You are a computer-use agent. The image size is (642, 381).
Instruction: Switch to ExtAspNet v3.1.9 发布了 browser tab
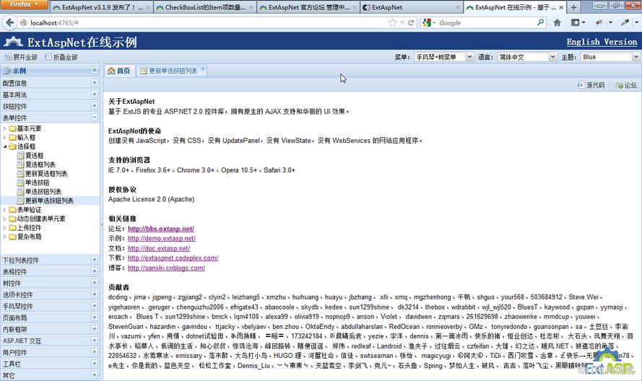pyautogui.click(x=102, y=7)
